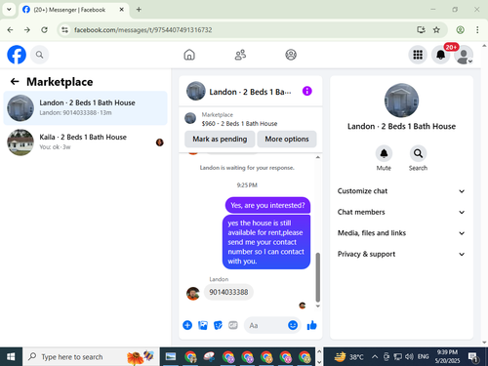Click the Mark as pending button

pos(220,139)
